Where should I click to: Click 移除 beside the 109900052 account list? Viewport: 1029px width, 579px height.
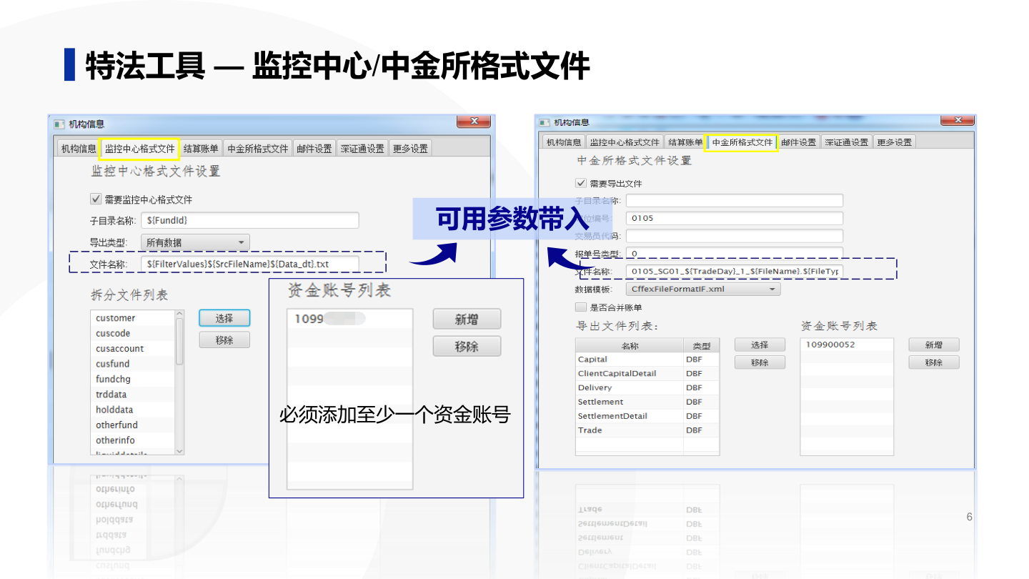click(x=934, y=362)
